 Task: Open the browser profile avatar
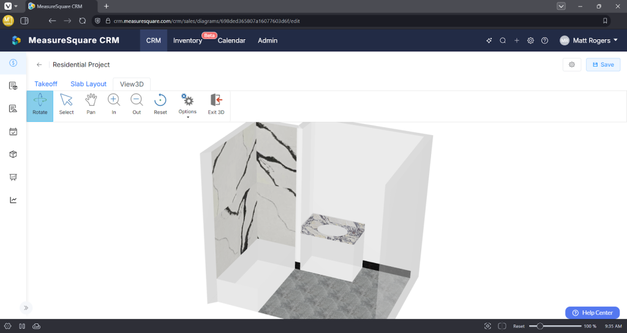pos(8,21)
